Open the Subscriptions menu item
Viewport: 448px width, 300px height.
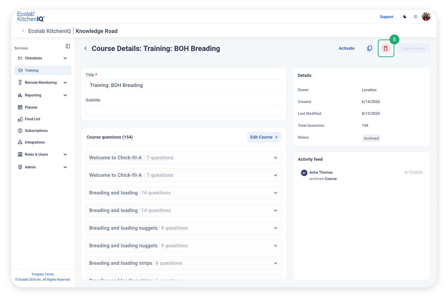pyautogui.click(x=43, y=131)
